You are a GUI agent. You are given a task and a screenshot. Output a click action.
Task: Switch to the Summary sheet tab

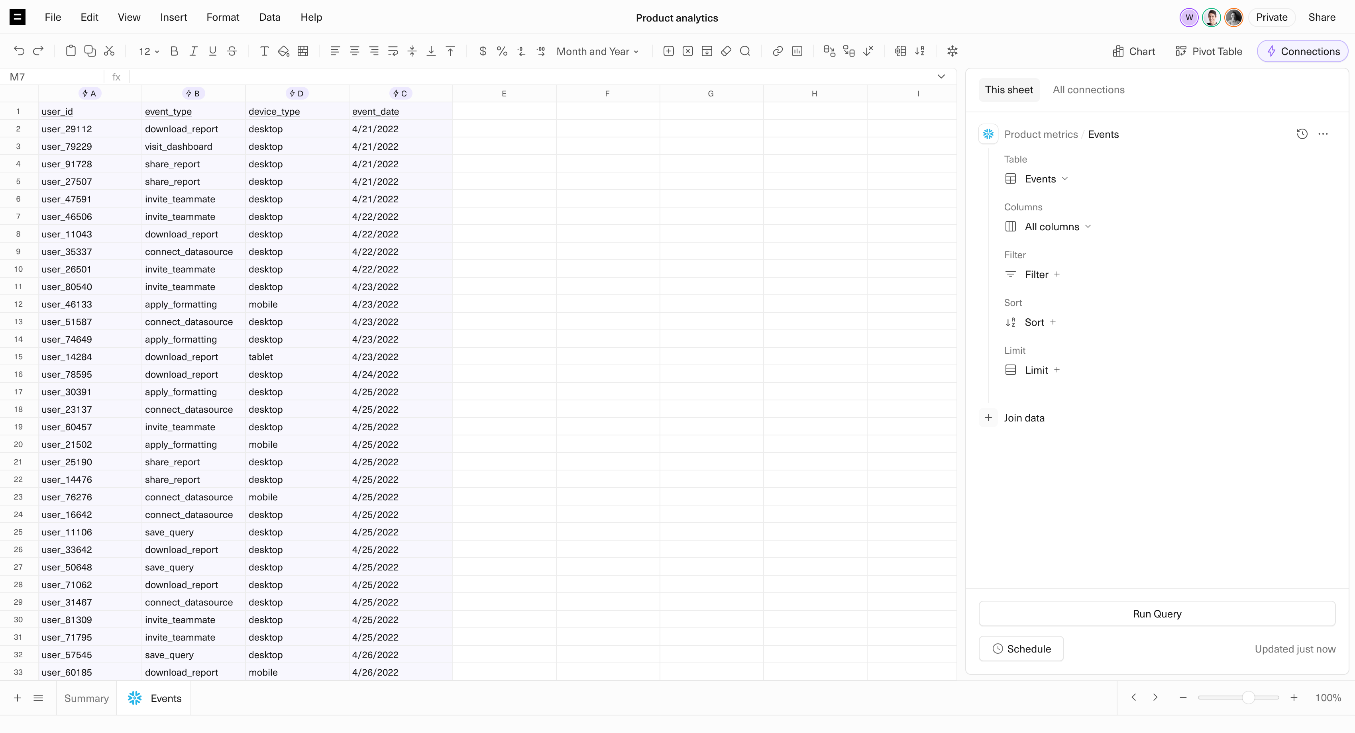(x=86, y=698)
